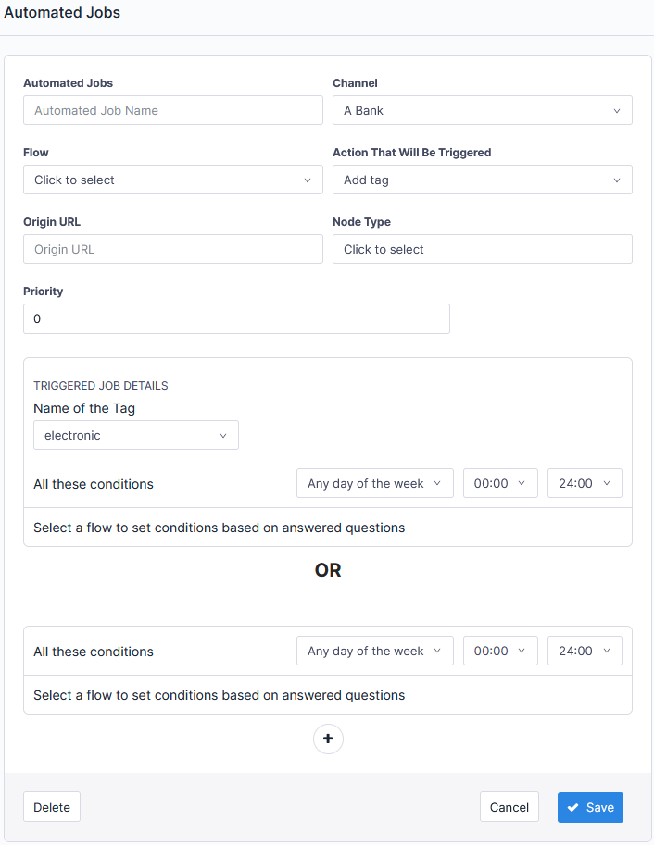Click the Channel dropdown chevron arrow
The width and height of the screenshot is (654, 845).
pos(617,111)
